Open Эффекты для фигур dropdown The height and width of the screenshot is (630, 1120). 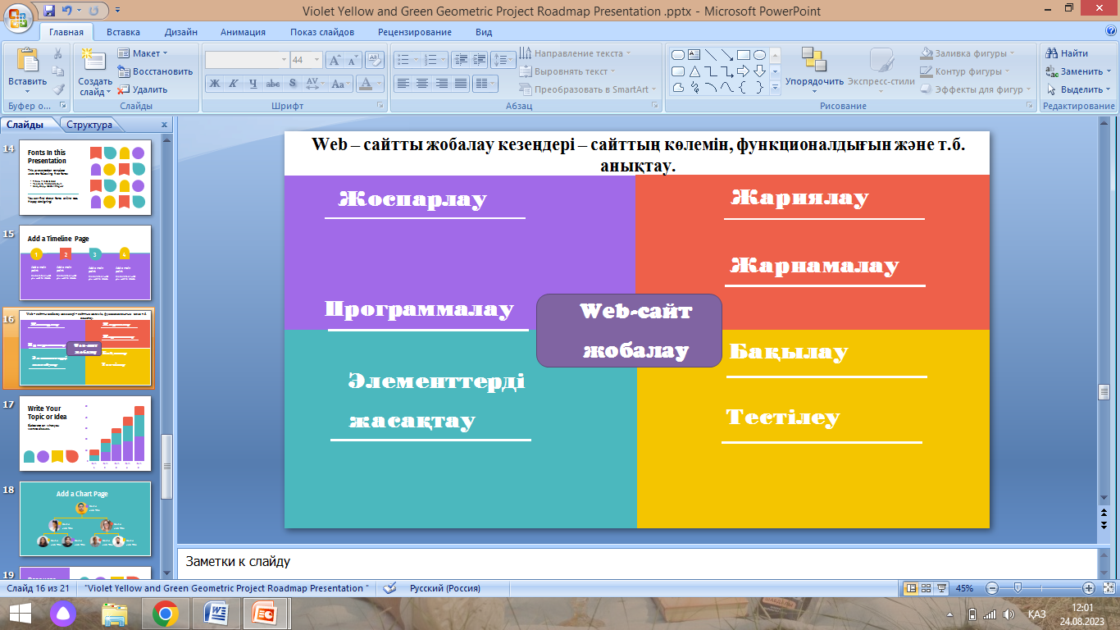pyautogui.click(x=977, y=89)
